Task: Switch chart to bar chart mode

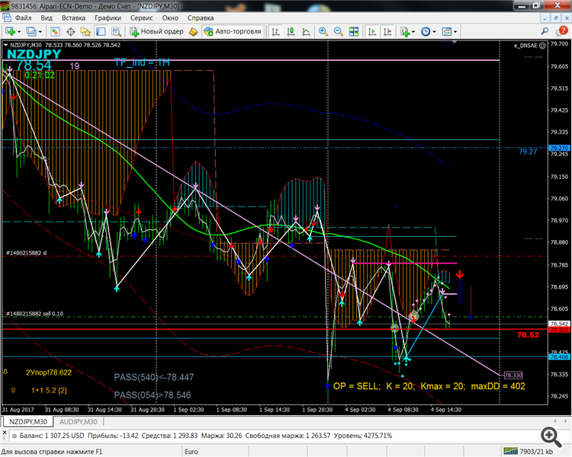Action: click(x=275, y=32)
